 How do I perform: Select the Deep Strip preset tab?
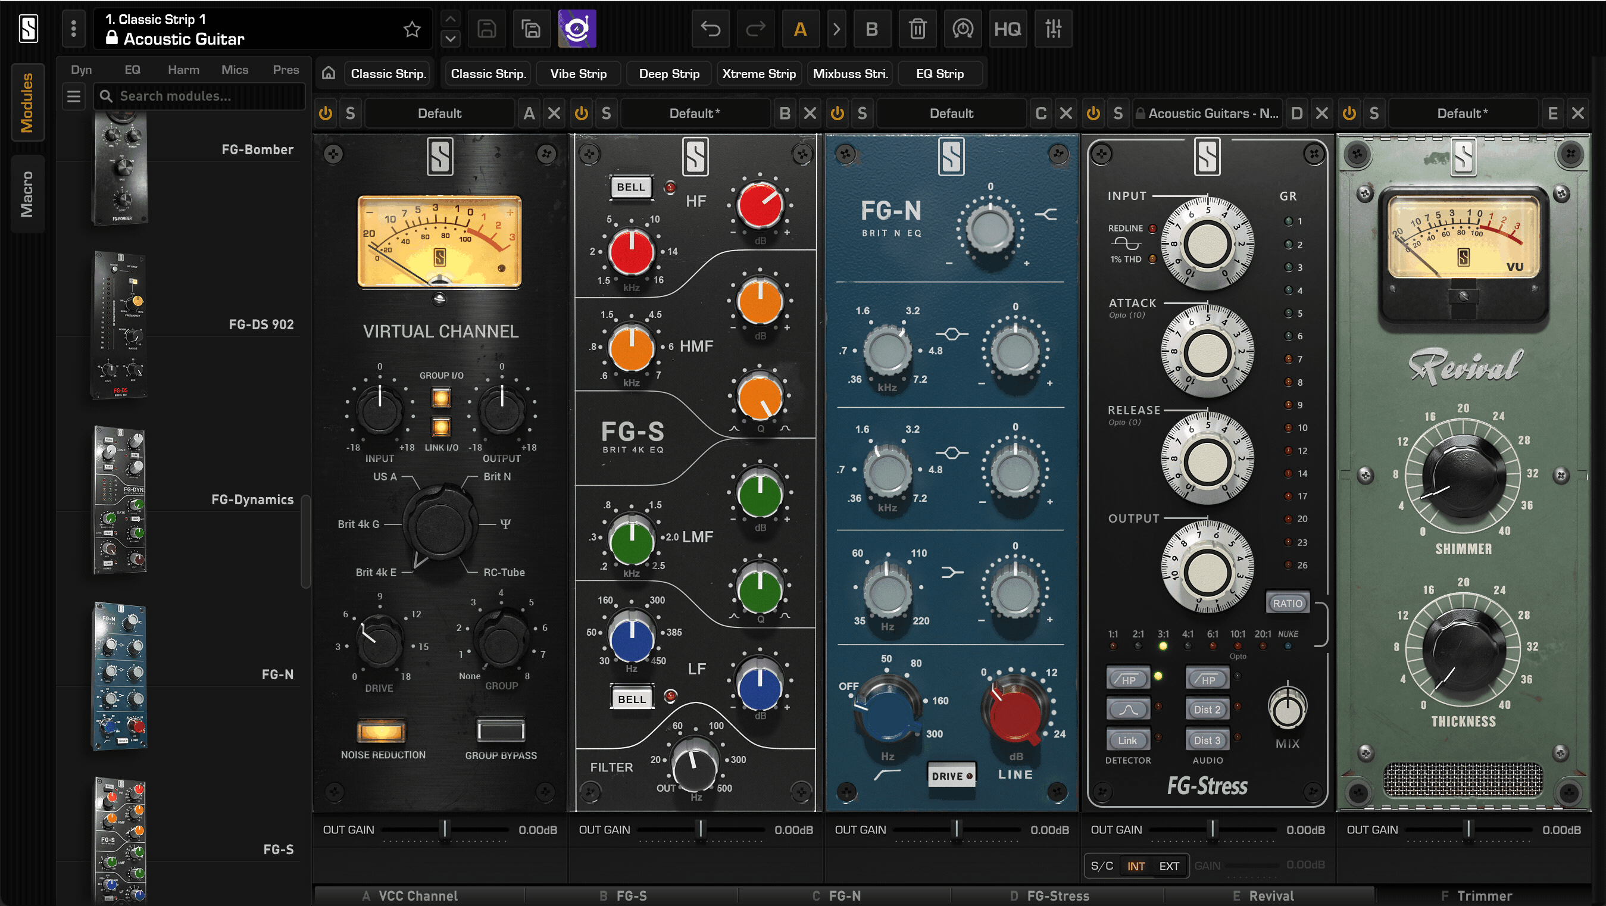tap(669, 74)
